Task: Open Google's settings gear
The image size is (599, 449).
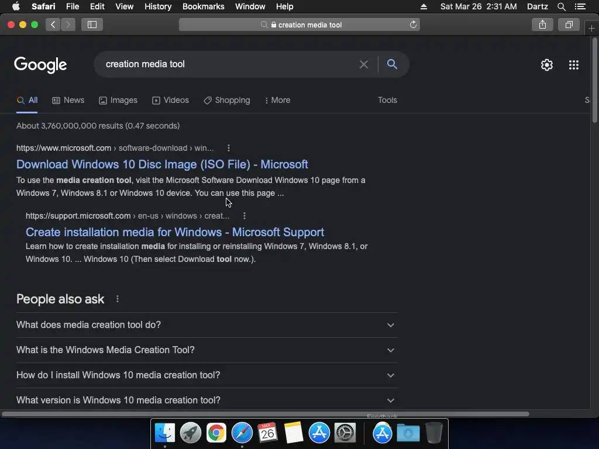Action: click(x=547, y=65)
